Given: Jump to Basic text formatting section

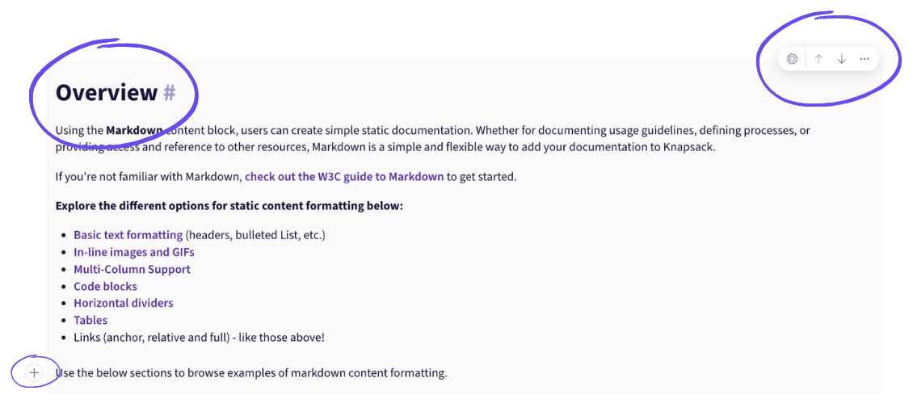Looking at the screenshot, I should coord(128,235).
